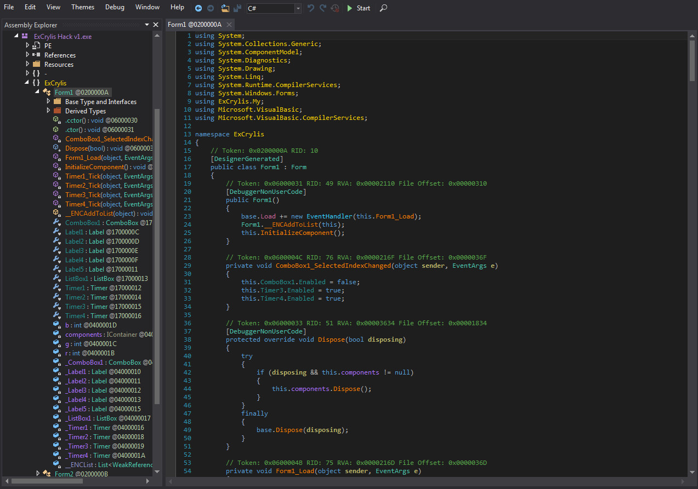
Task: Open the View menu
Action: coord(54,7)
